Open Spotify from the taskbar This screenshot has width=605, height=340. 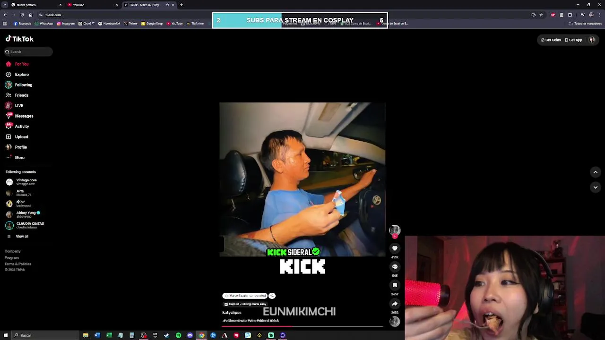[178, 335]
